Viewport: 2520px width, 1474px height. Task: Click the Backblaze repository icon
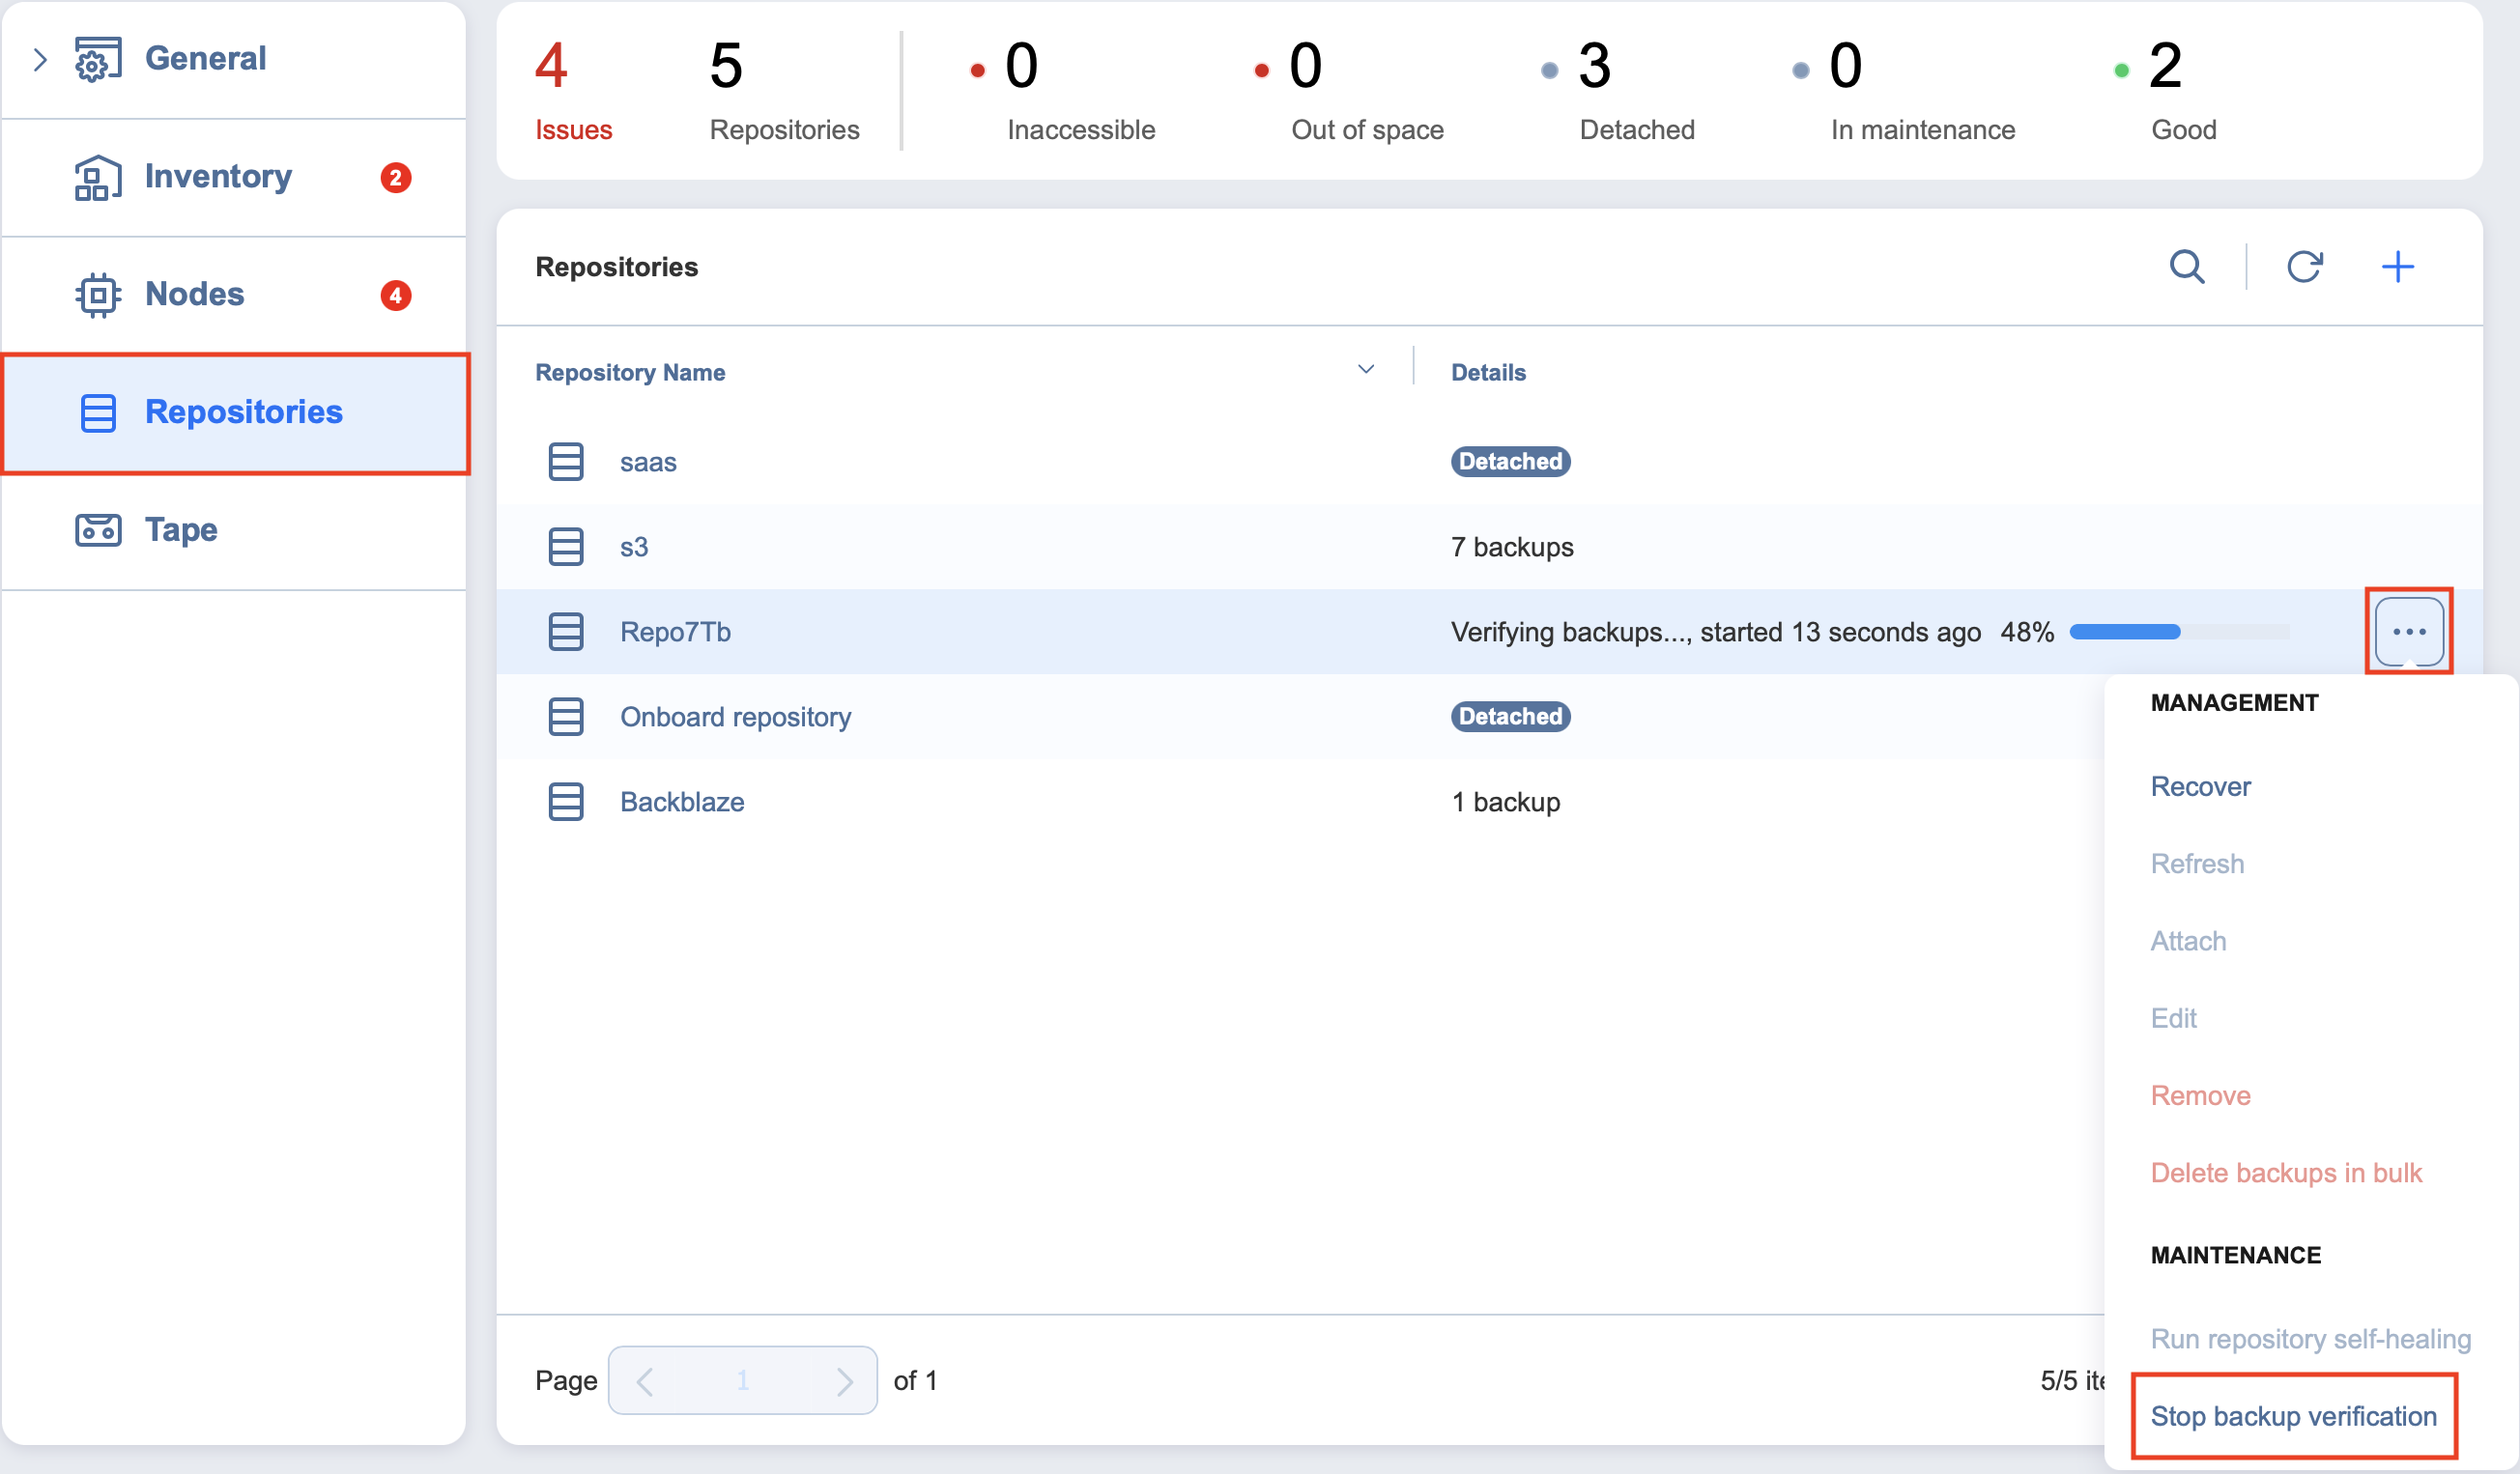point(566,802)
